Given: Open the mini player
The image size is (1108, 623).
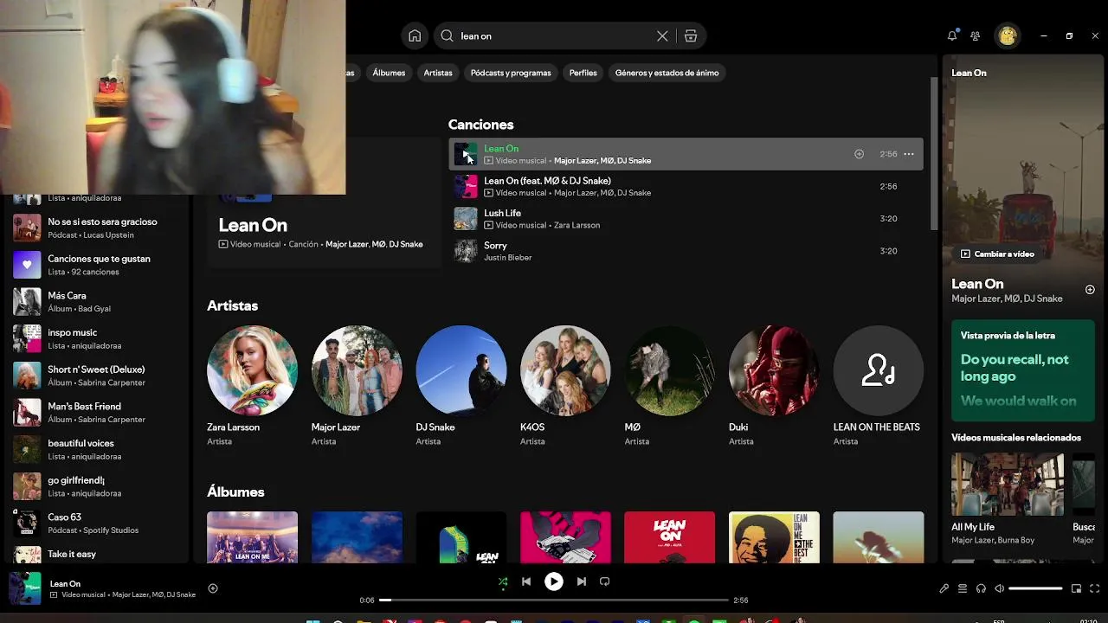Looking at the screenshot, I should (1076, 588).
